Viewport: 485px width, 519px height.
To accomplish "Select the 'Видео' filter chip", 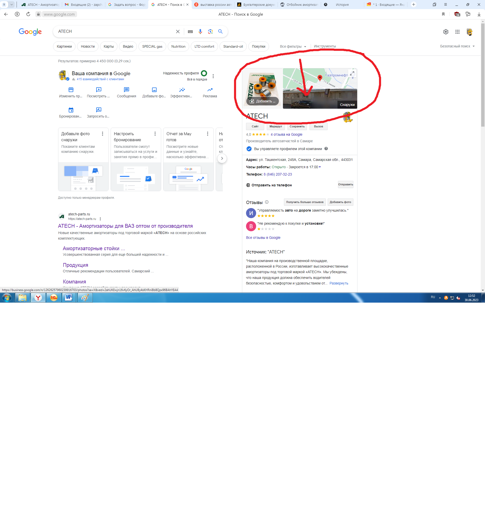I will (128, 46).
